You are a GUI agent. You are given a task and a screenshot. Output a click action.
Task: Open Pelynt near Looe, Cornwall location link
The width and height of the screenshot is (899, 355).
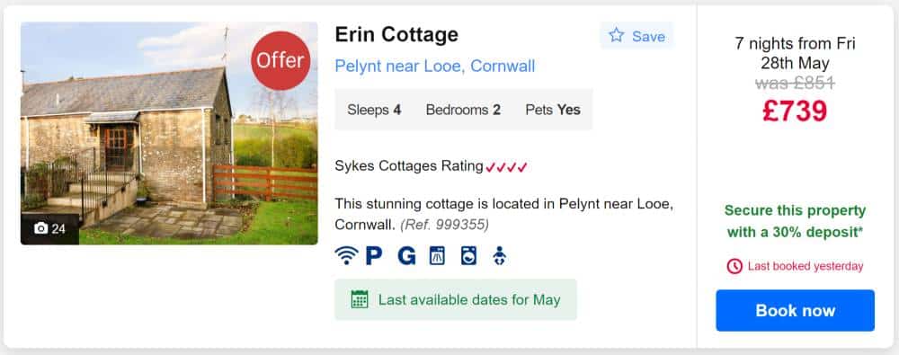434,67
